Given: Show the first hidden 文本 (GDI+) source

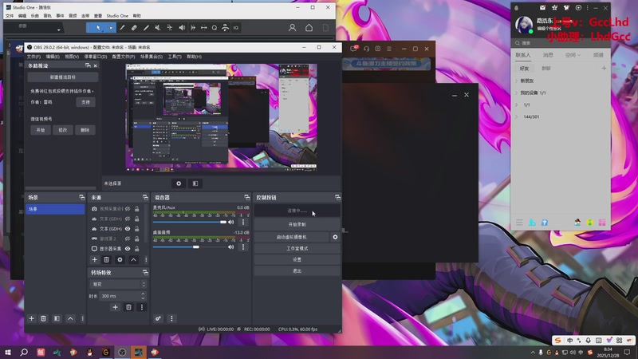Looking at the screenshot, I should pos(128,219).
